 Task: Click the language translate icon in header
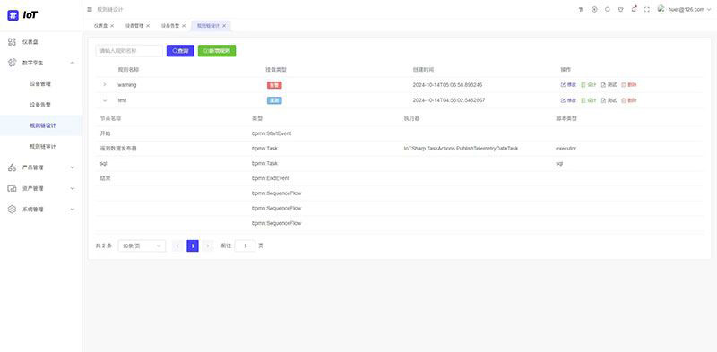tap(581, 9)
